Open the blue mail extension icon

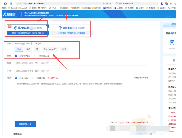tap(171, 4)
